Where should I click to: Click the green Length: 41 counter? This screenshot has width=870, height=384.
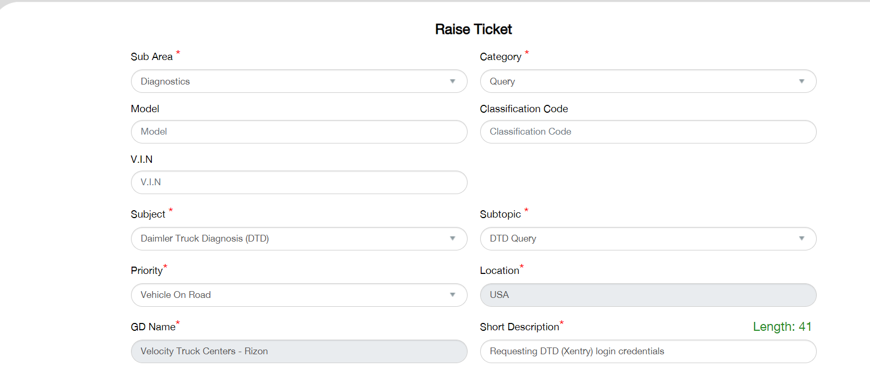tap(782, 327)
